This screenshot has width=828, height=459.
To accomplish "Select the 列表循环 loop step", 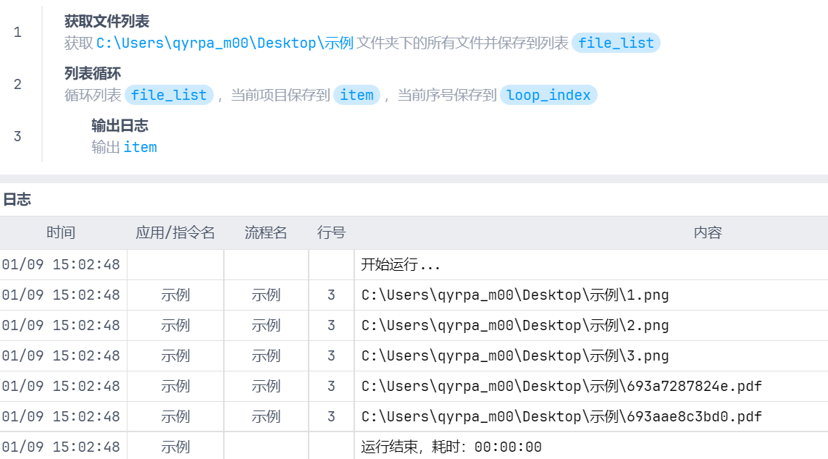I will pos(92,74).
